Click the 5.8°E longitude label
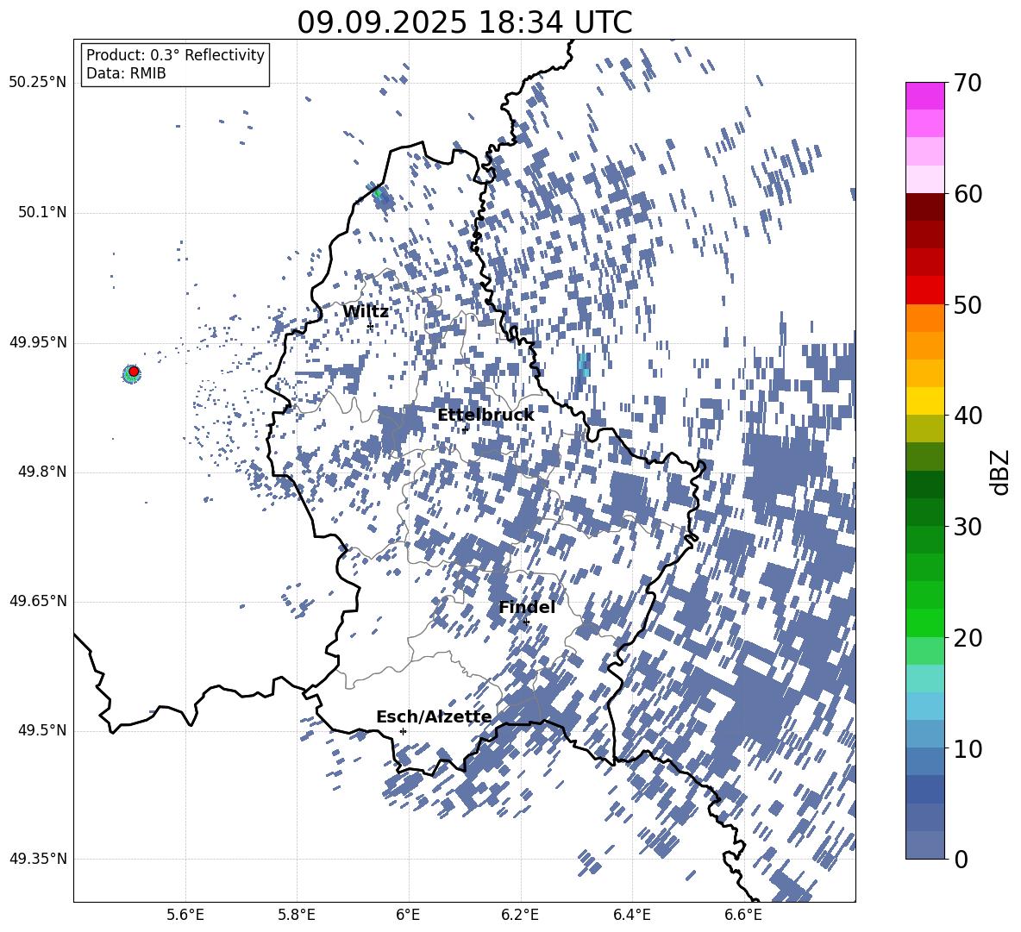Viewport: 1021px width, 932px height. pyautogui.click(x=297, y=915)
